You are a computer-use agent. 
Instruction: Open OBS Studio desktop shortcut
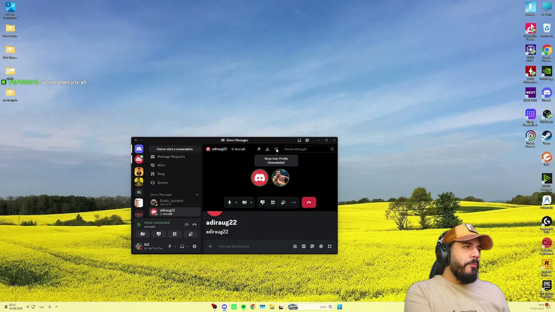tap(547, 116)
